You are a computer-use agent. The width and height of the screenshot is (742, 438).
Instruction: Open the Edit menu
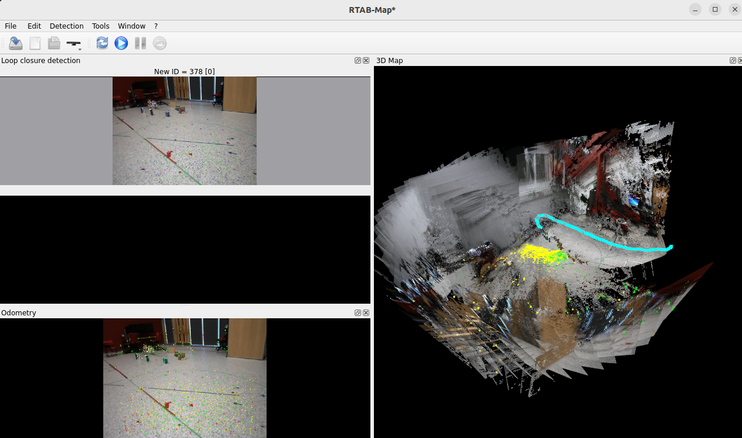coord(34,26)
